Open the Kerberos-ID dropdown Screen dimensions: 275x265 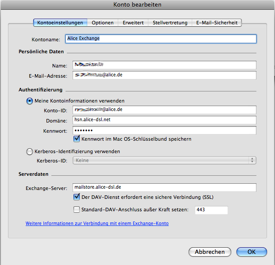(164, 161)
